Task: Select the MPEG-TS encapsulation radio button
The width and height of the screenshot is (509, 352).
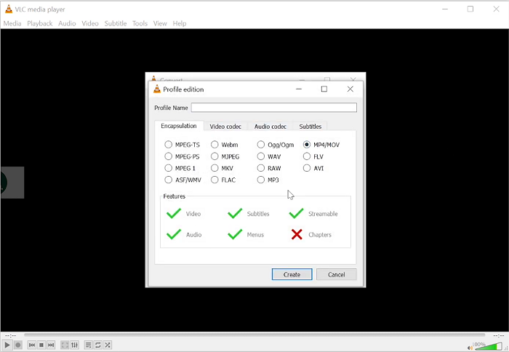Action: 168,145
